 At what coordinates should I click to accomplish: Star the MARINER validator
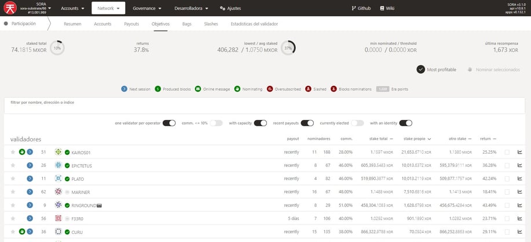[13, 192]
